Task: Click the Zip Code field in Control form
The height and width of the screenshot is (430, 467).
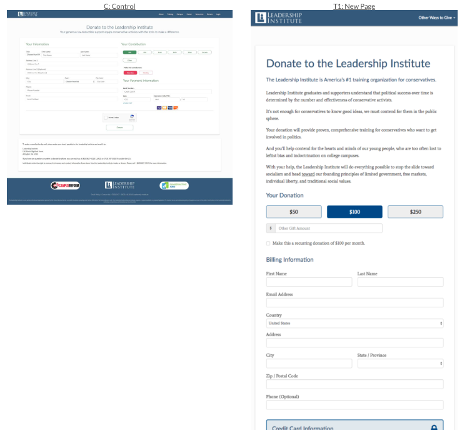Action: 107,81
